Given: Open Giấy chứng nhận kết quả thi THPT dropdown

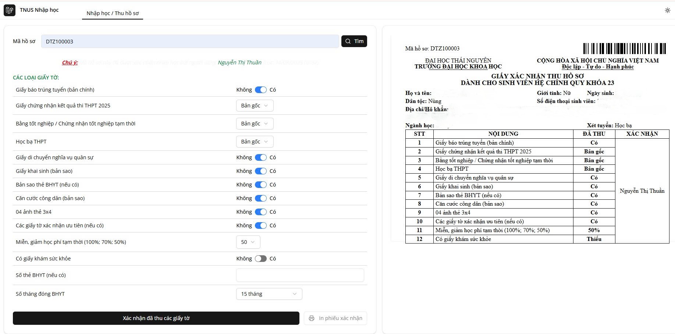Looking at the screenshot, I should [255, 106].
